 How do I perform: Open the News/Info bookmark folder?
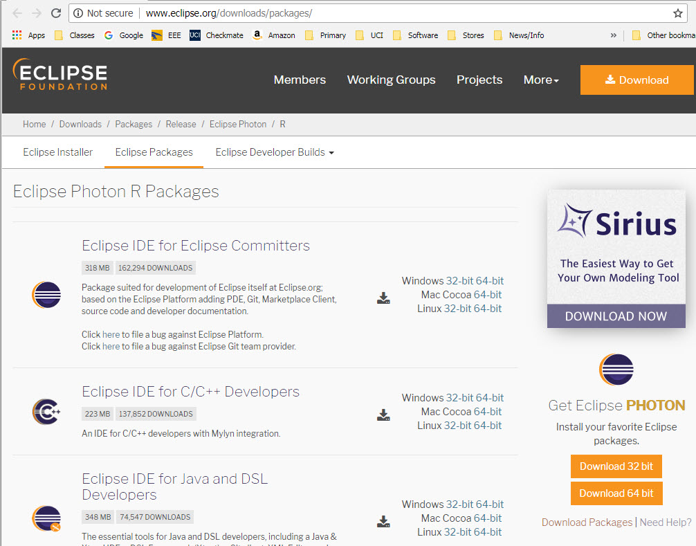[519, 35]
